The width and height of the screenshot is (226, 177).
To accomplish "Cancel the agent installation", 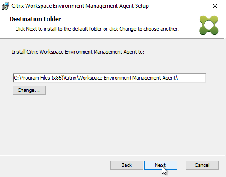I will point(202,165).
